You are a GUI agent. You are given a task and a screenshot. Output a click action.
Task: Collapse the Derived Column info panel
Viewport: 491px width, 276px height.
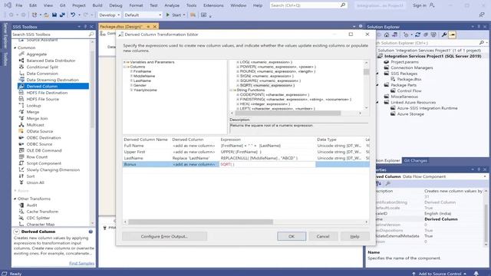click(16, 232)
